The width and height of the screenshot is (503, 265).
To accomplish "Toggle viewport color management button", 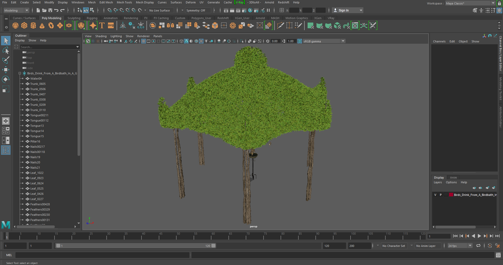I will [x=300, y=41].
